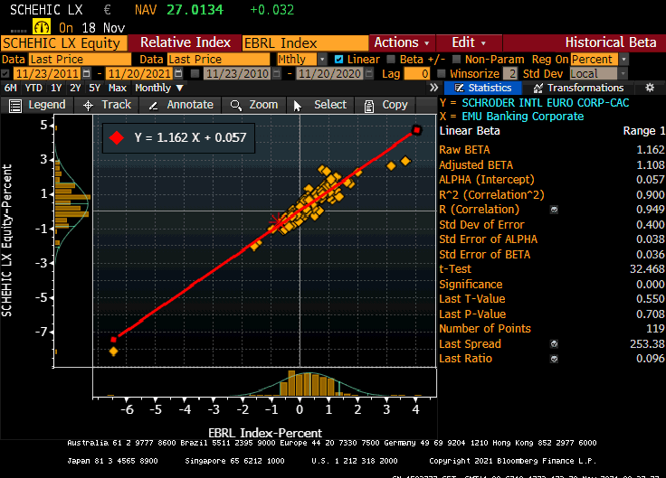The image size is (666, 478).
Task: Click SCHRODER INTL EURO CORP-CAC text
Action: point(546,103)
